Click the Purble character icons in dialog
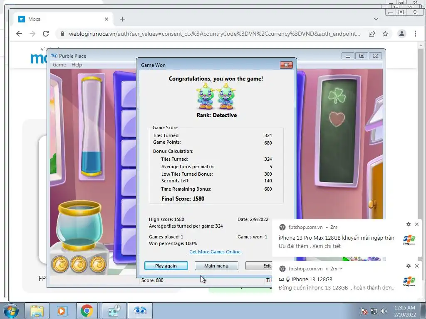 tap(216, 96)
